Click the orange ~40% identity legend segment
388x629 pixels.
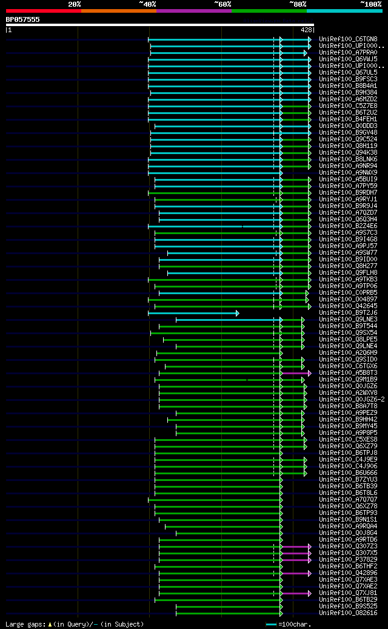click(x=119, y=11)
